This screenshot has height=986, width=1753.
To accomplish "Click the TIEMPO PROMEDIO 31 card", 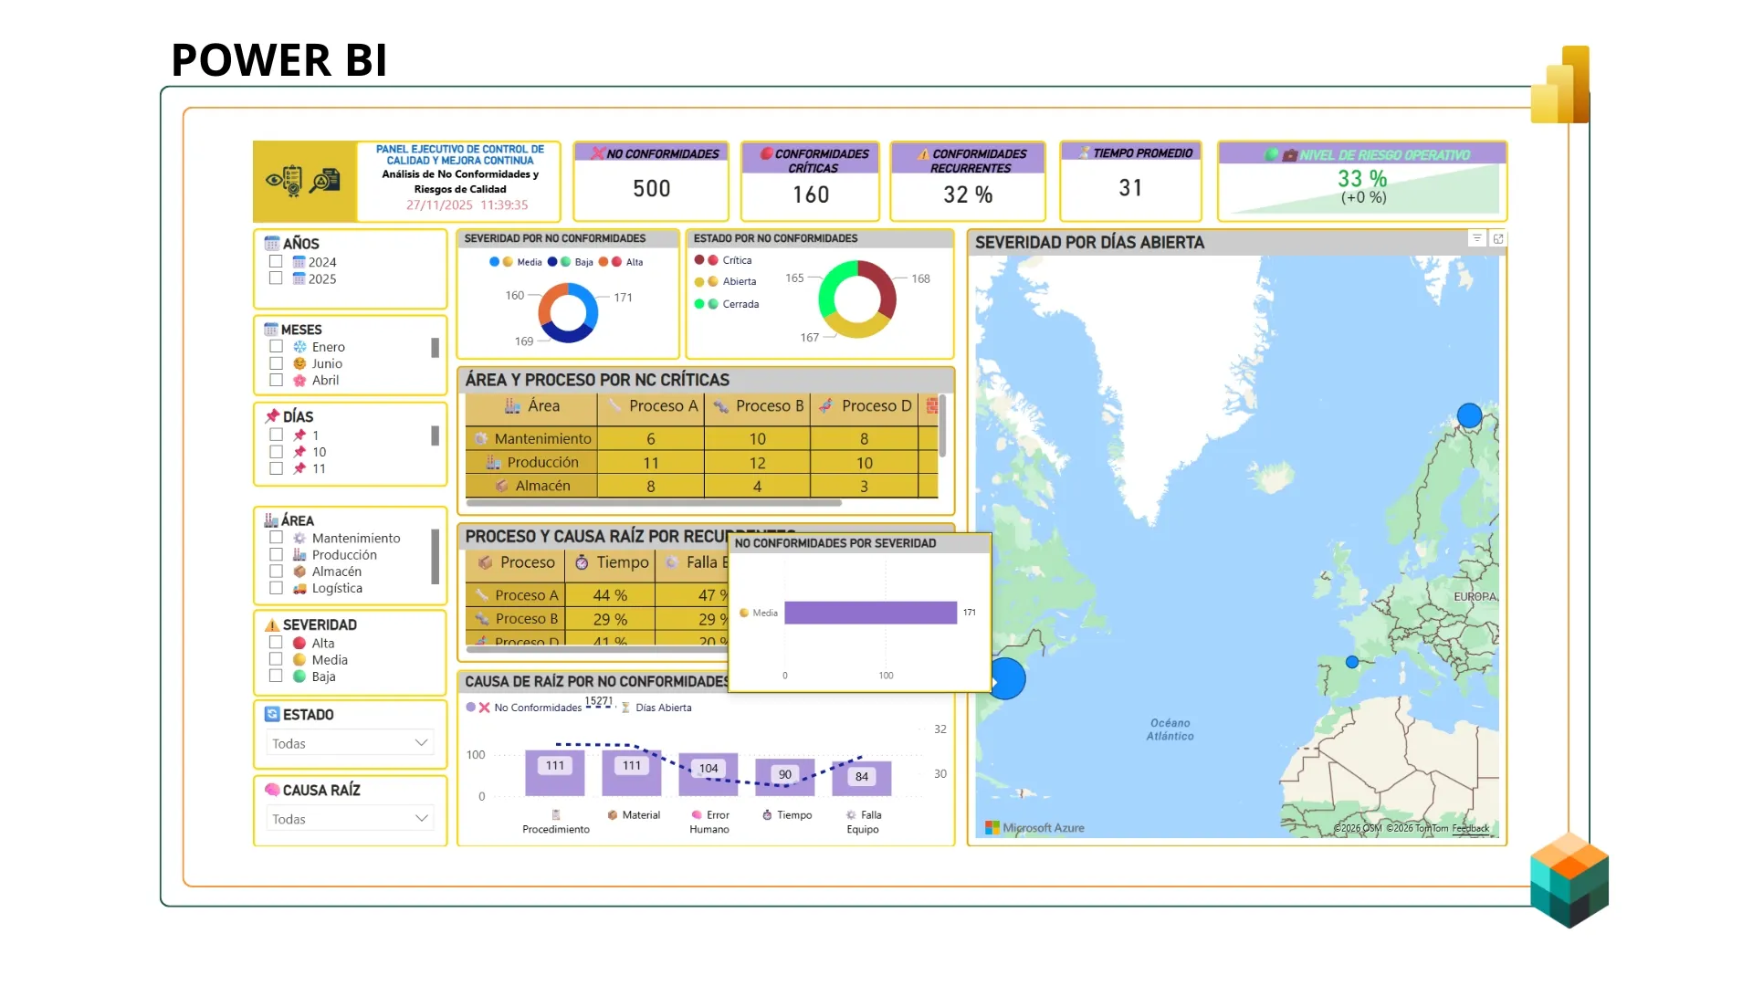I will pyautogui.click(x=1130, y=181).
